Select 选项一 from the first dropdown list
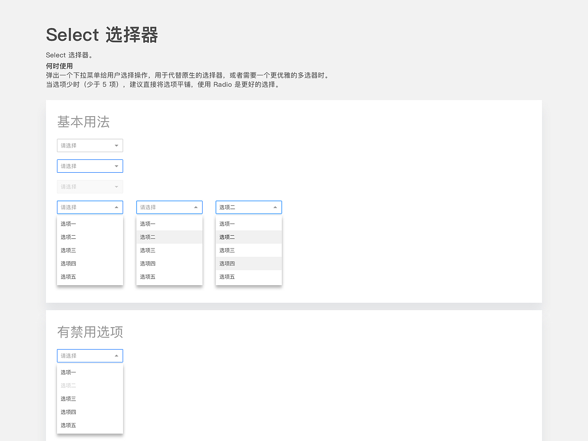The image size is (588, 441). [68, 224]
